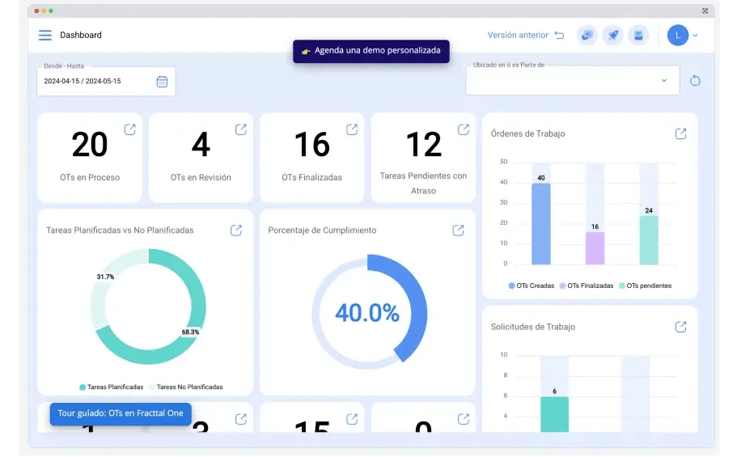Toggle the OTs Creadas legend series
Viewport: 737px width, 457px height.
pyautogui.click(x=532, y=286)
